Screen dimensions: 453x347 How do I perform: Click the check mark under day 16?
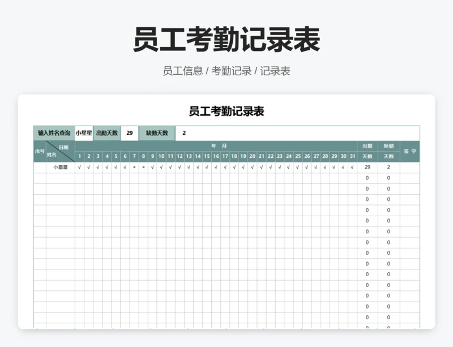[216, 168]
